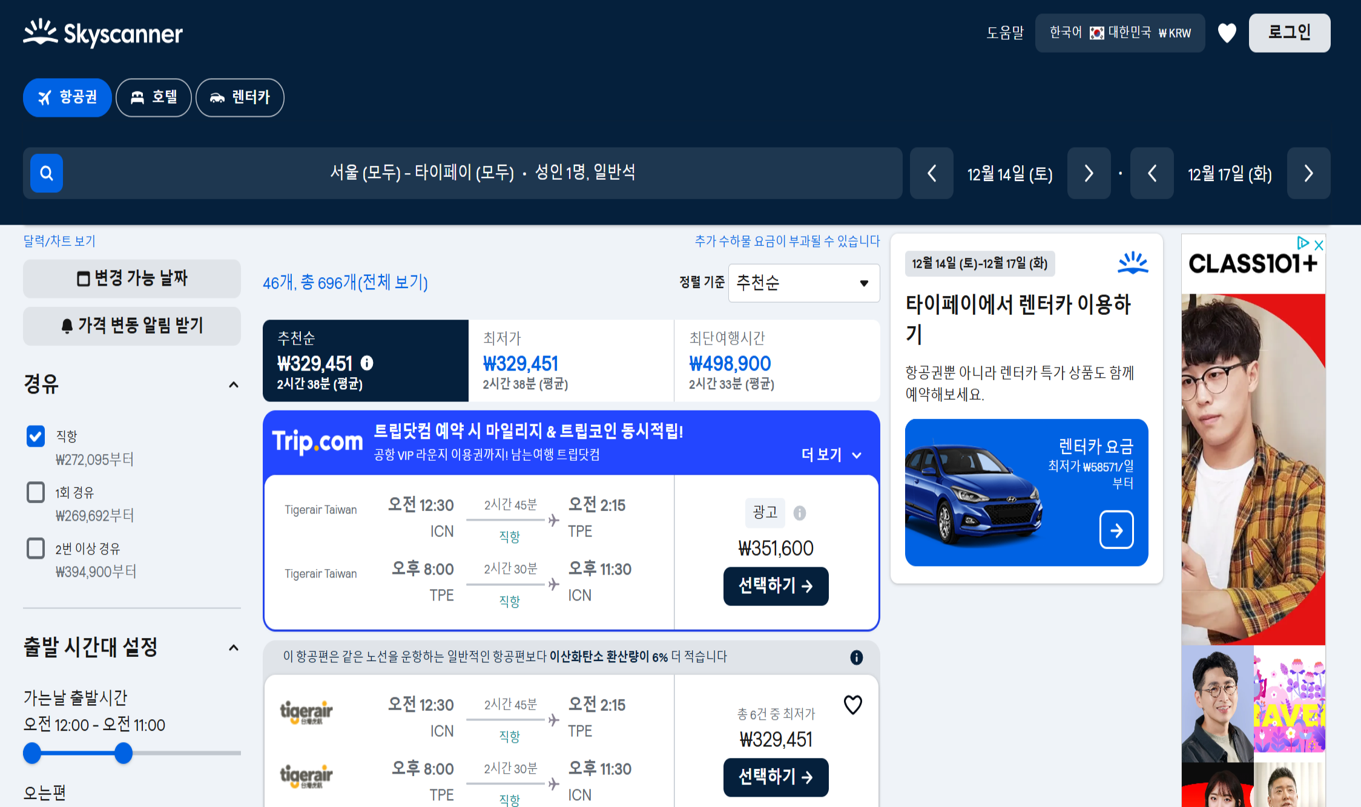This screenshot has height=807, width=1361.
Task: Open 달력/차트 보기 link
Action: point(59,241)
